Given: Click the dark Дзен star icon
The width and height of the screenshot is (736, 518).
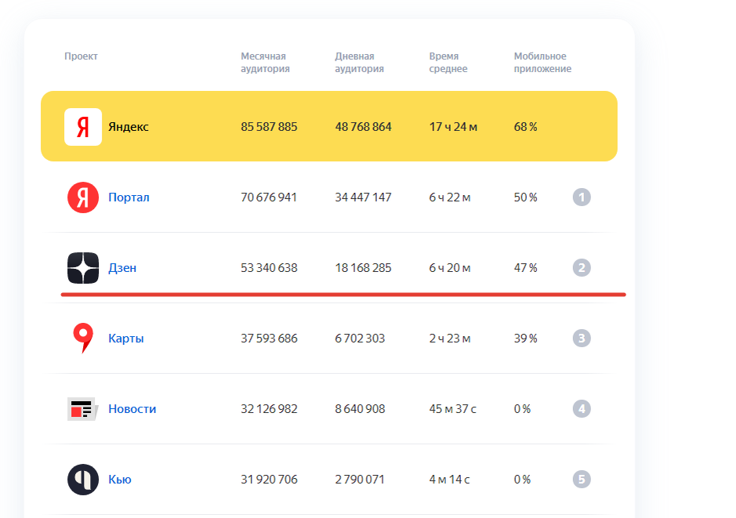Looking at the screenshot, I should pyautogui.click(x=83, y=268).
